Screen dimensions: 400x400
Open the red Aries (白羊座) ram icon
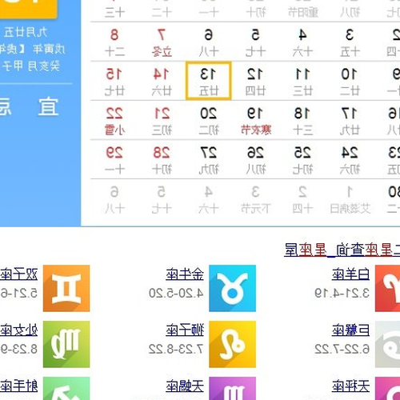(x=387, y=288)
